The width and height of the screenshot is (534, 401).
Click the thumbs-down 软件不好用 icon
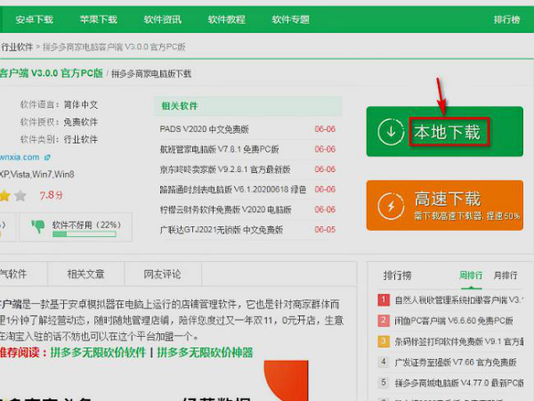coord(37,226)
